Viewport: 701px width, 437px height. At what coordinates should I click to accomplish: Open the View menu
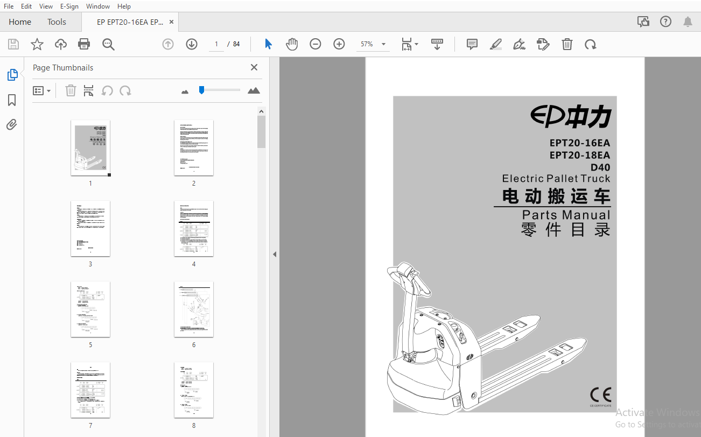pyautogui.click(x=46, y=6)
